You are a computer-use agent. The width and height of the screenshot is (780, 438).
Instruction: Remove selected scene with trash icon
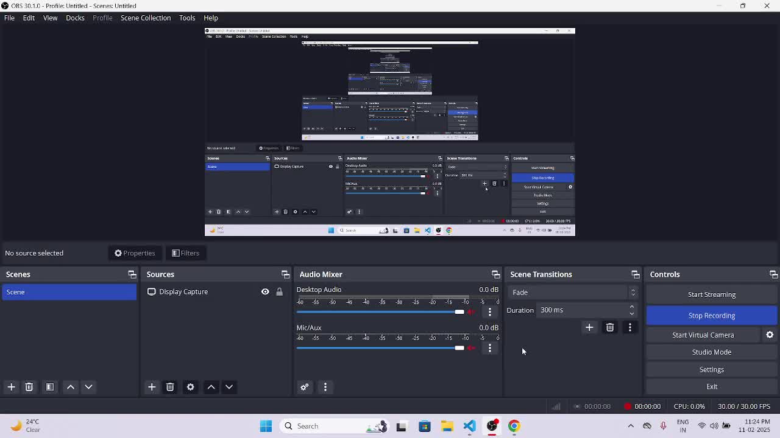pos(29,387)
